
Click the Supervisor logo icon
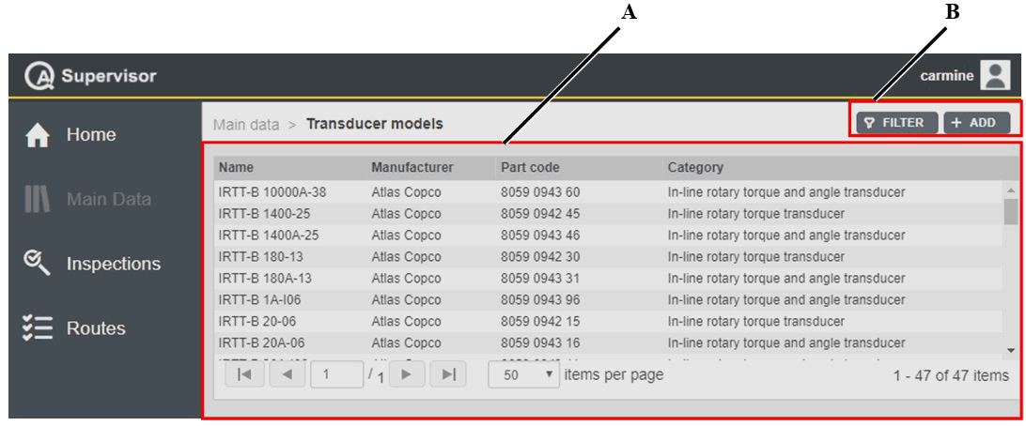tap(40, 76)
